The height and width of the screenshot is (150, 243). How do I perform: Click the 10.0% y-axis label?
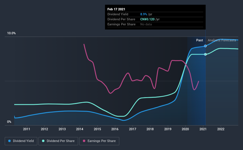pyautogui.click(x=11, y=33)
